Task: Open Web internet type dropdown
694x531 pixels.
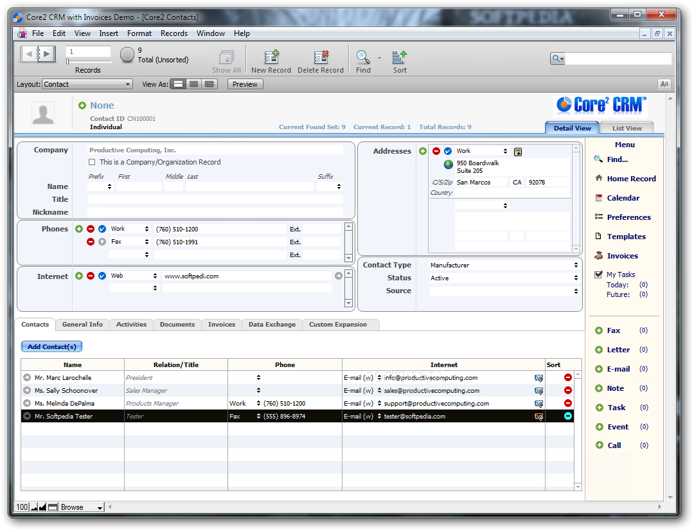Action: [134, 276]
